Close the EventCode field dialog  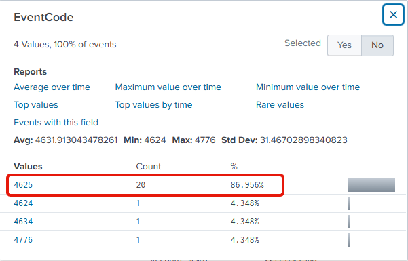coord(393,14)
